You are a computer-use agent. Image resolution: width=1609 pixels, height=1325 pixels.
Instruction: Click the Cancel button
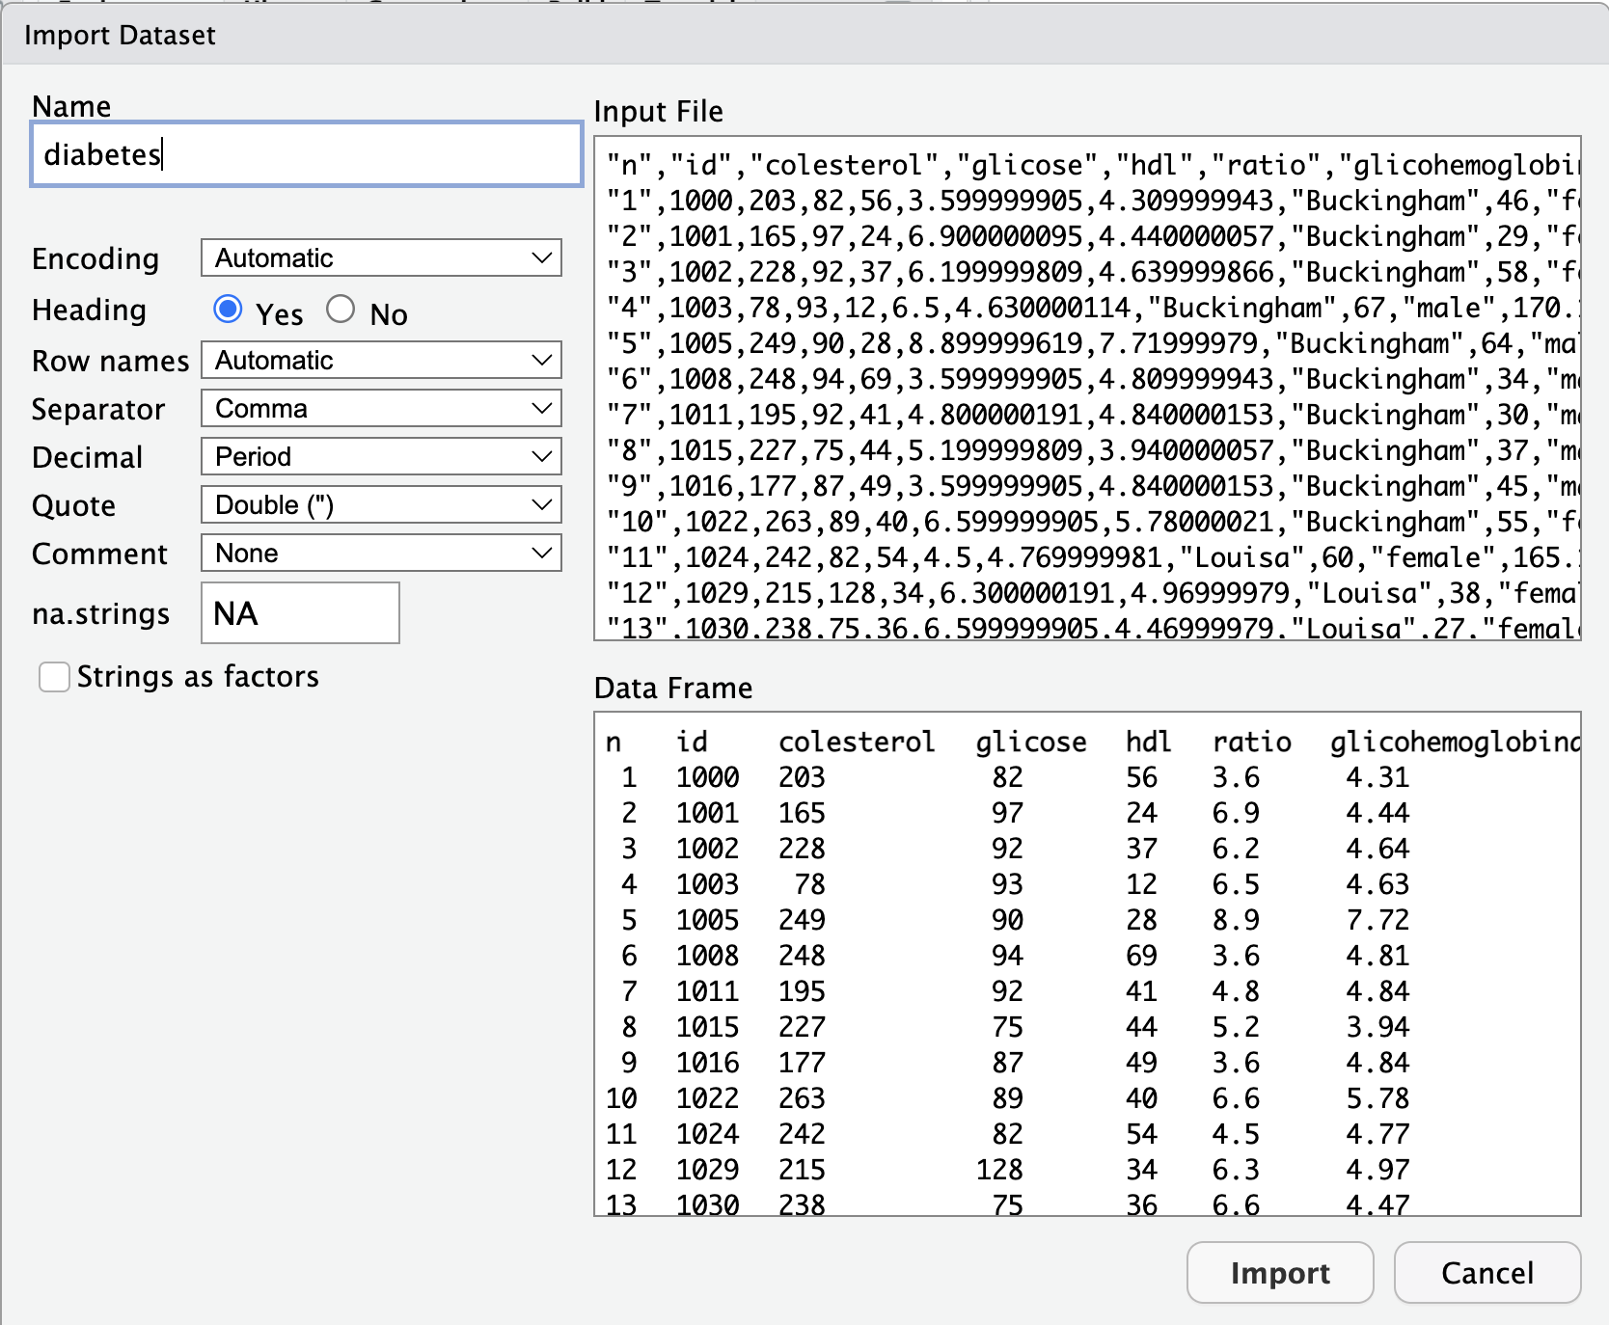tap(1487, 1273)
